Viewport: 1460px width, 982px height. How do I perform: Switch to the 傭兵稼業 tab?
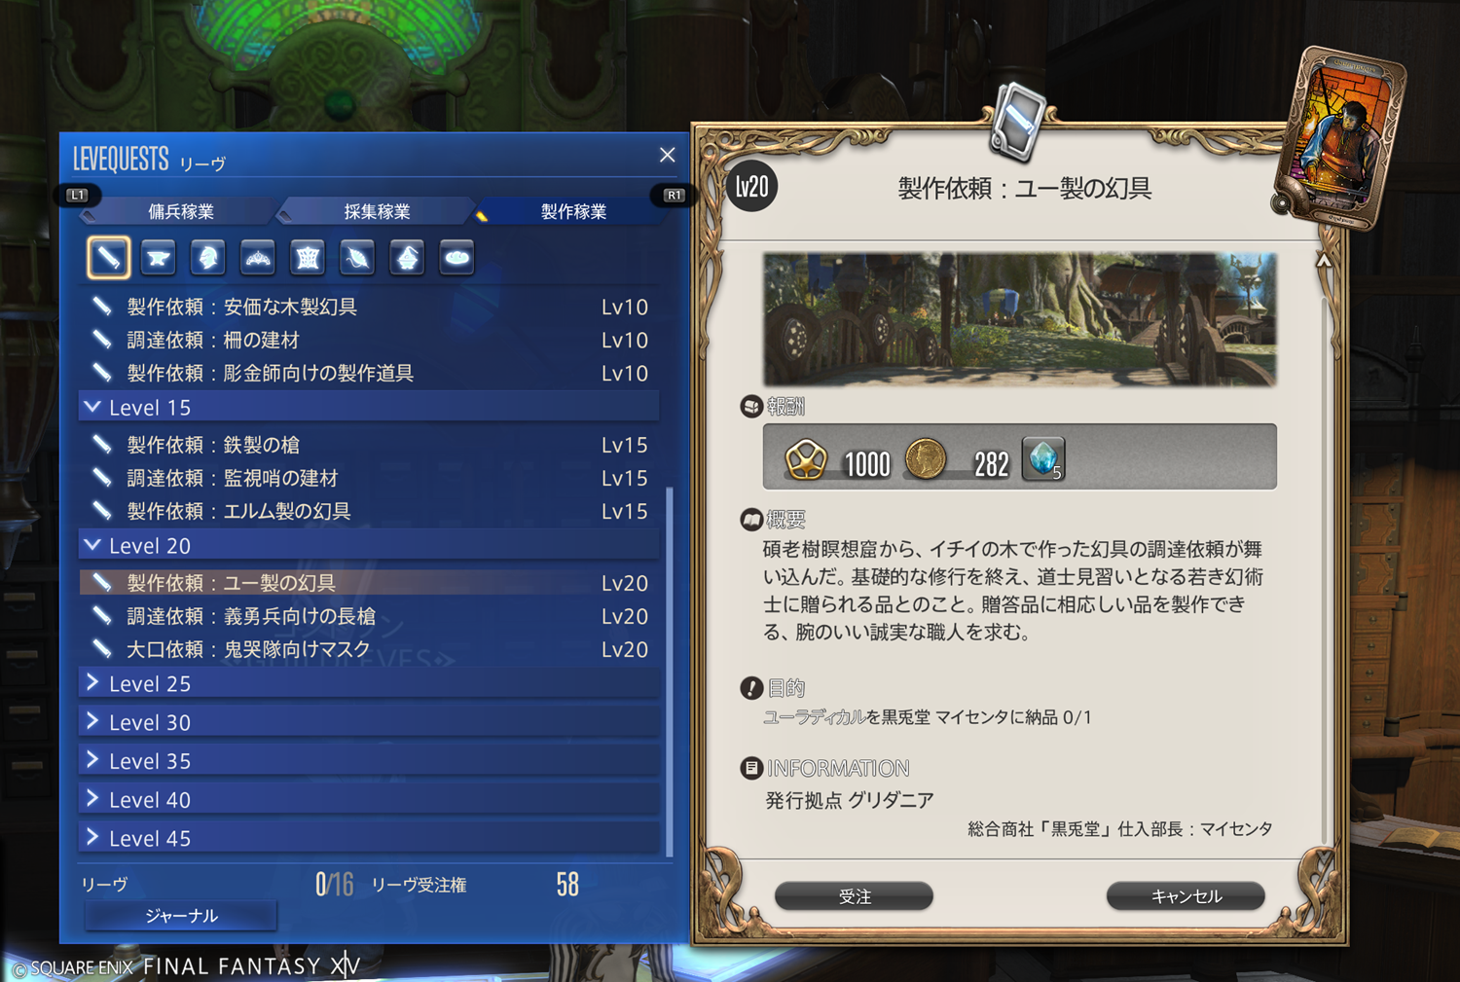click(x=181, y=211)
